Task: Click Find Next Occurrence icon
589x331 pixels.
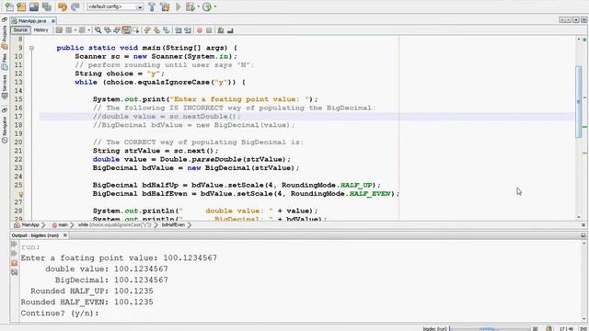Action: [117, 30]
